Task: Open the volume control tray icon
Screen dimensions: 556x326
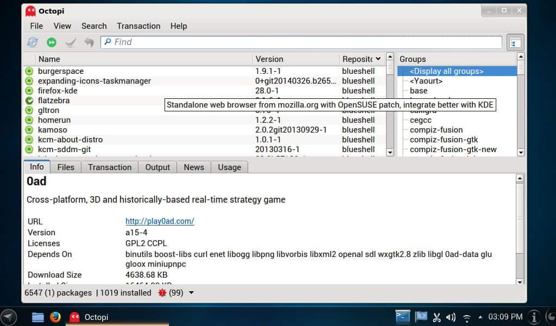Action: tap(451, 317)
